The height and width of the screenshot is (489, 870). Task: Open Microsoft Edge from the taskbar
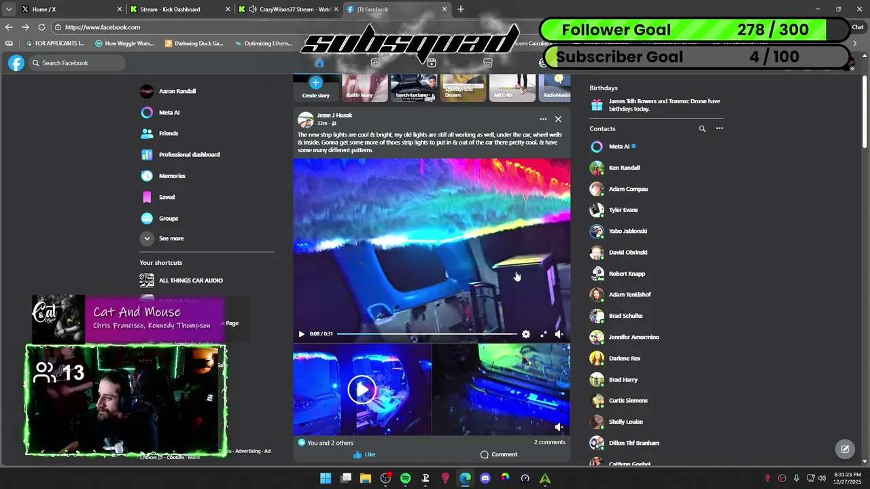pos(466,478)
